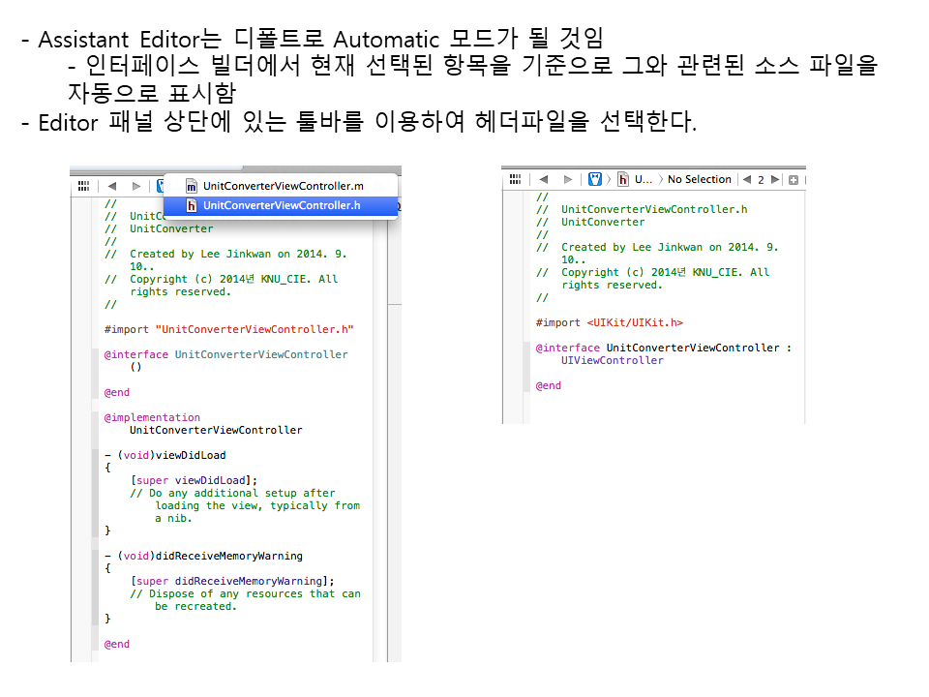This screenshot has height=697, width=929.
Task: Click UIViewController superclass in right editor
Action: tap(613, 360)
